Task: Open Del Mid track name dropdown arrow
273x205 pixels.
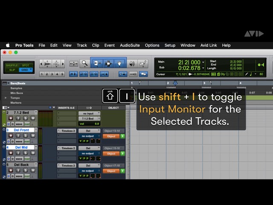Action: click(x=36, y=147)
